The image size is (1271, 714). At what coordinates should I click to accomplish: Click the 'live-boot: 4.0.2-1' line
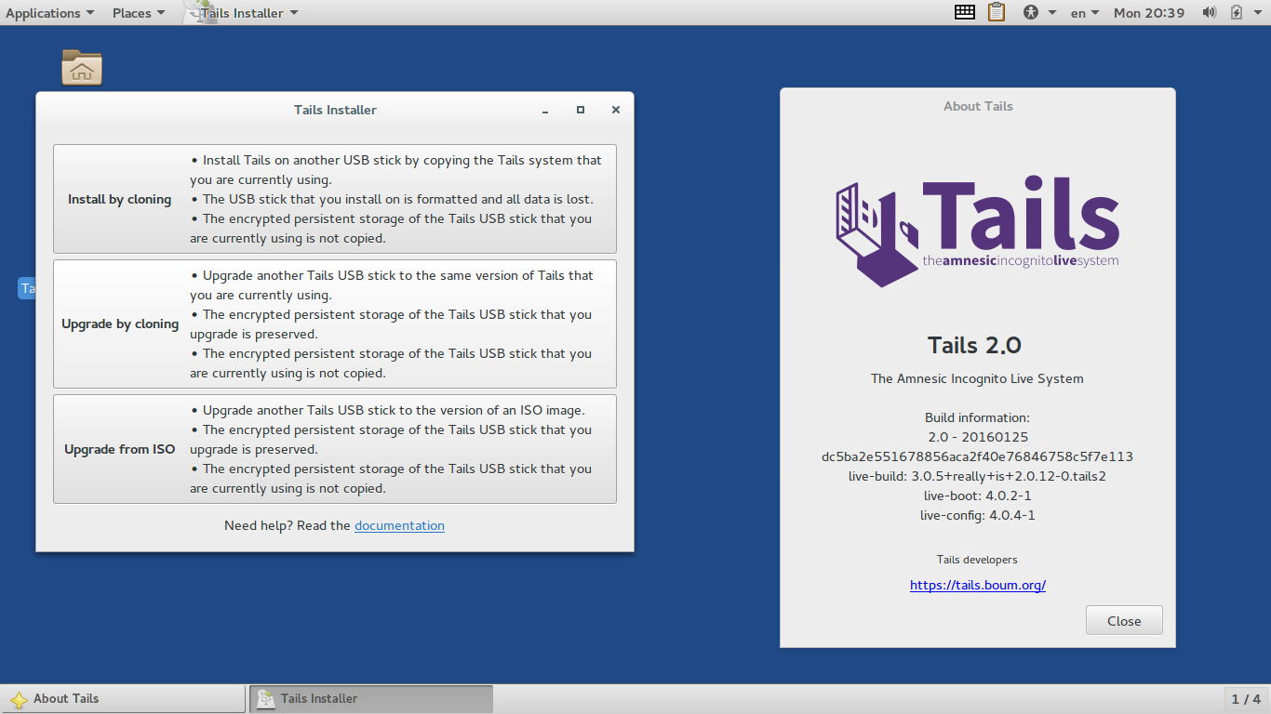click(977, 496)
